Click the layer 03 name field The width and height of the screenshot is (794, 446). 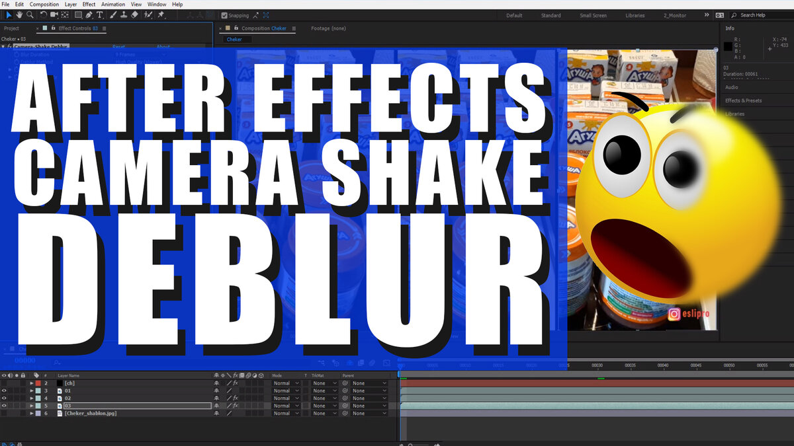137,406
